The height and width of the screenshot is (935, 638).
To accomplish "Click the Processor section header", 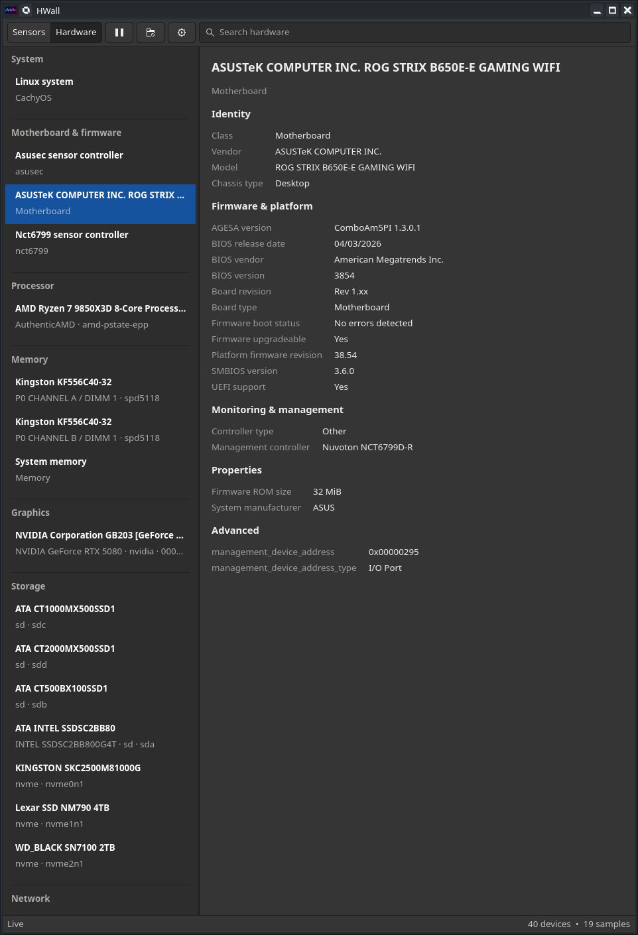I will pyautogui.click(x=32, y=286).
